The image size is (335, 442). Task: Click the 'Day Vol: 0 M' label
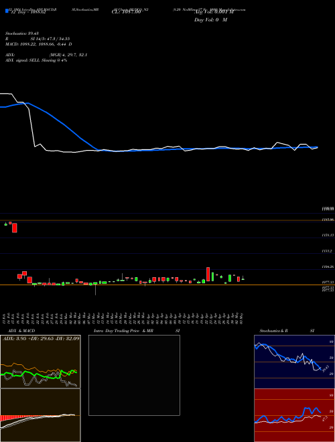210,19
